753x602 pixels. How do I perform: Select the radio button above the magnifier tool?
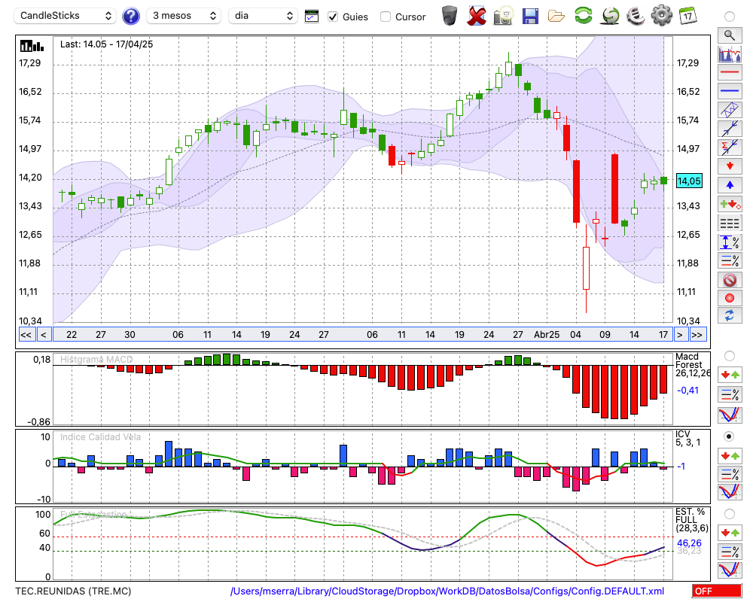(730, 17)
